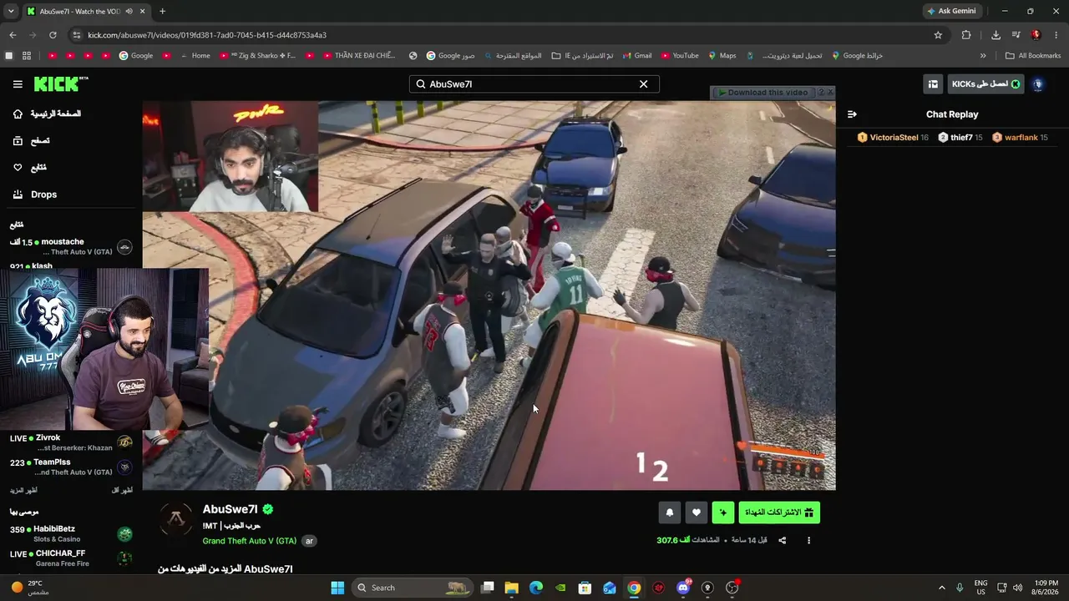Click the 'ar' language tag

pos(309,541)
